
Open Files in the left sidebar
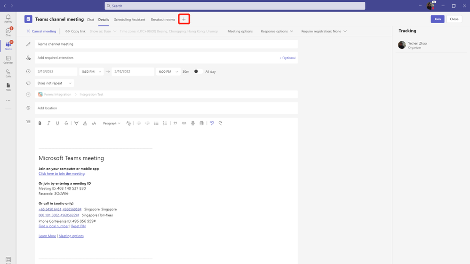click(8, 87)
